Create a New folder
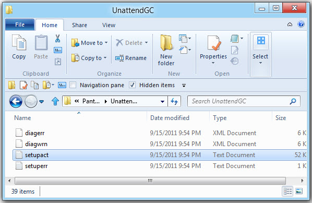The image size is (312, 203). 166,50
